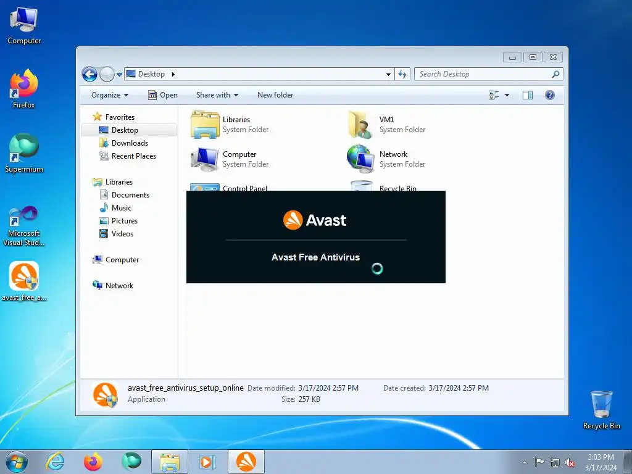Screen dimensions: 632x474
Task: Open Downloads in the navigation pane
Action: (x=130, y=143)
